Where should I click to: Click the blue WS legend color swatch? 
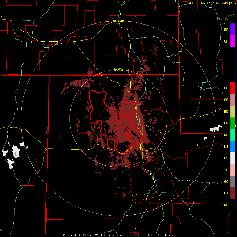tap(233, 146)
